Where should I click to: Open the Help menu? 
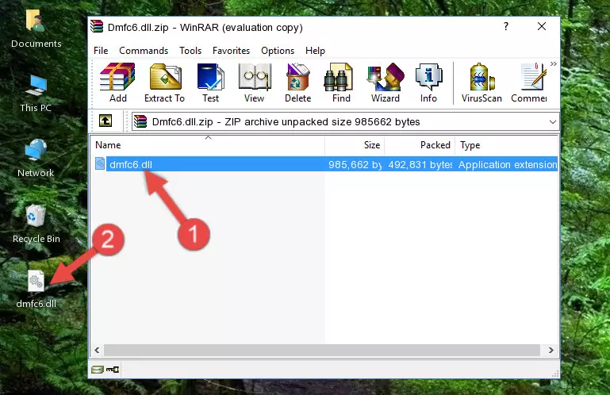(315, 51)
